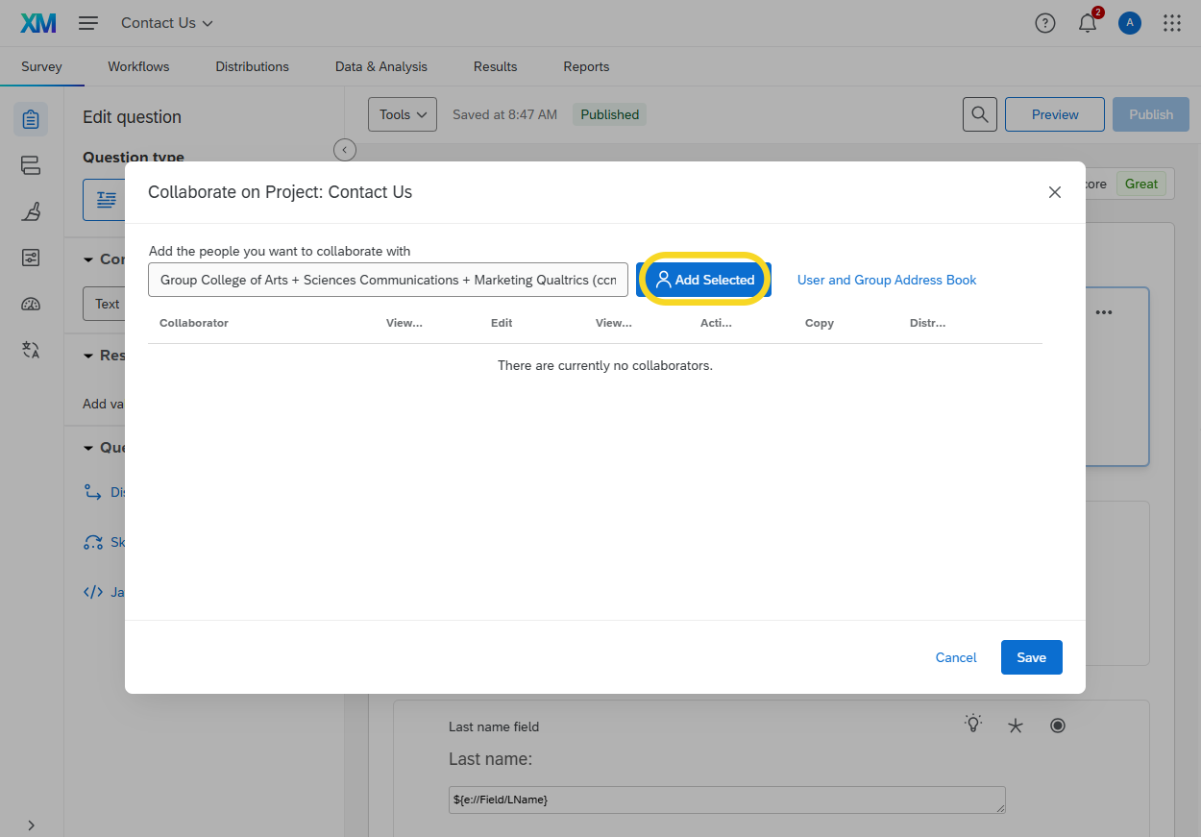Open the Tools dropdown menu
This screenshot has height=837, width=1201.
402,114
